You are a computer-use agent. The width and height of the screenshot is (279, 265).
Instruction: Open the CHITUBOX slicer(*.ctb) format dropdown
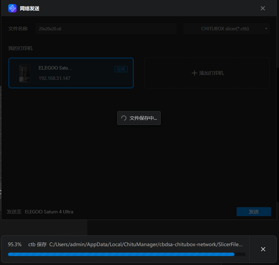[226, 29]
